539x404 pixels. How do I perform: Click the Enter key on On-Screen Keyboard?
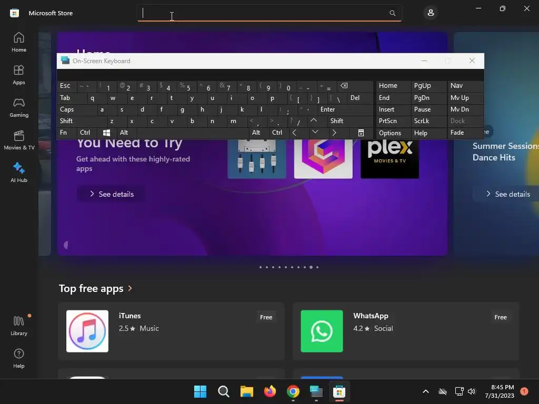point(345,109)
